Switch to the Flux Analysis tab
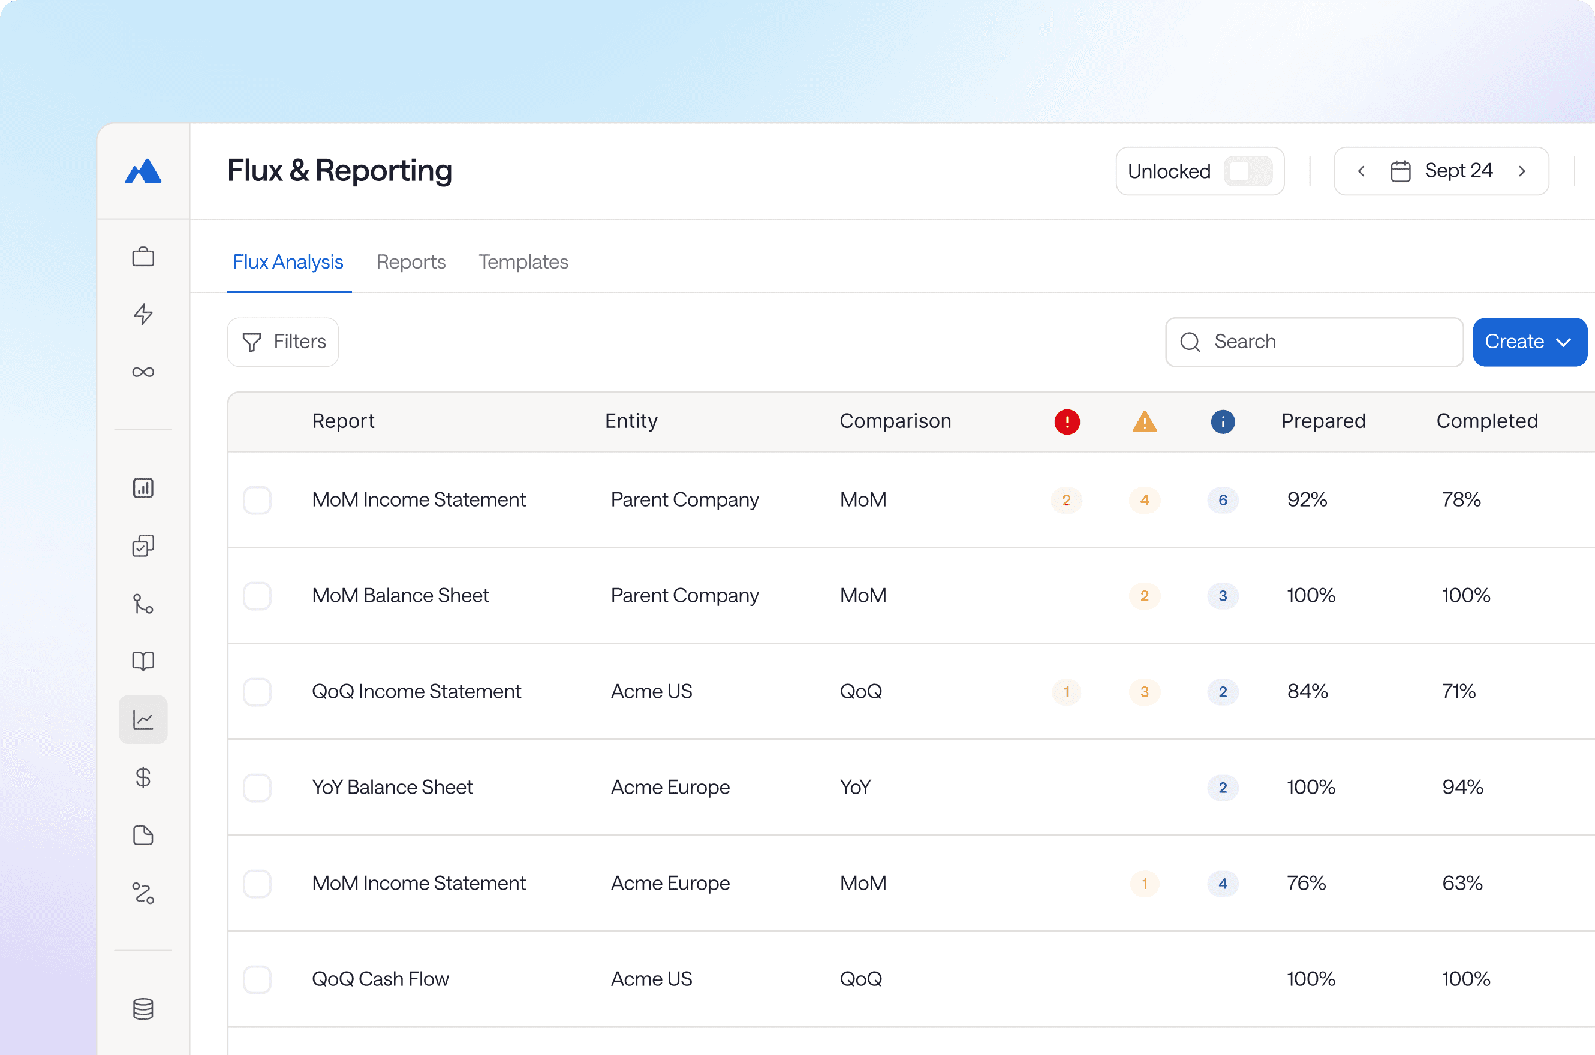The height and width of the screenshot is (1055, 1595). tap(288, 262)
